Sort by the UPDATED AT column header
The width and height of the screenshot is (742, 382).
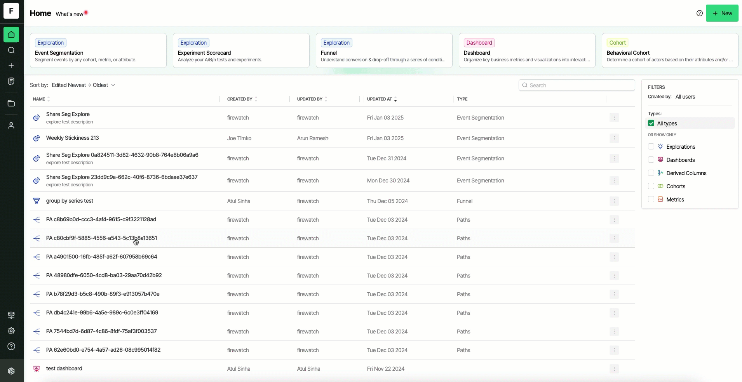tap(382, 99)
